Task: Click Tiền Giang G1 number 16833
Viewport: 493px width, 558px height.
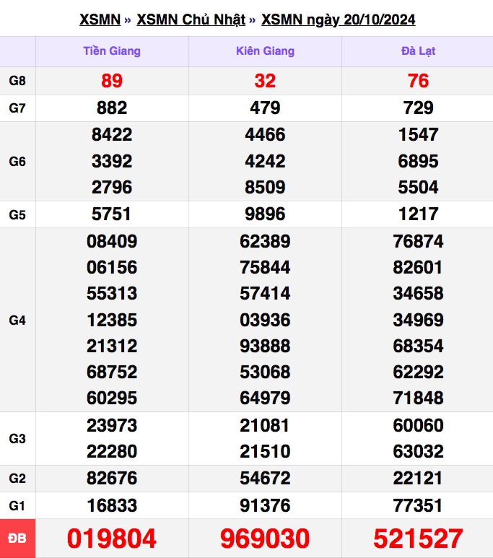Action: pos(112,505)
